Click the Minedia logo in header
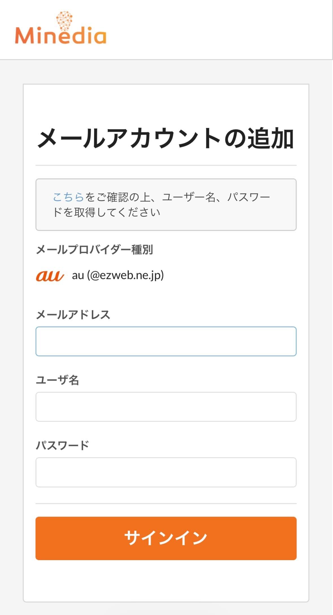This screenshot has height=615, width=333. pos(60,35)
